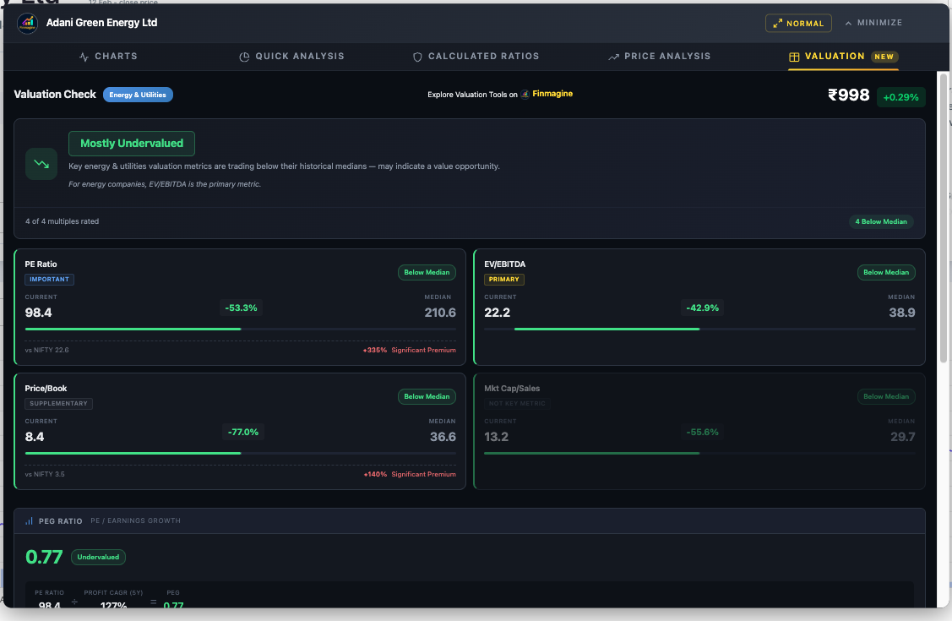The width and height of the screenshot is (952, 621).
Task: Switch view mode with NORMAL button
Action: click(798, 24)
